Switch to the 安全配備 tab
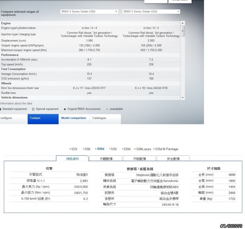Screen dimensions: 245x229 pyautogui.click(x=173, y=159)
